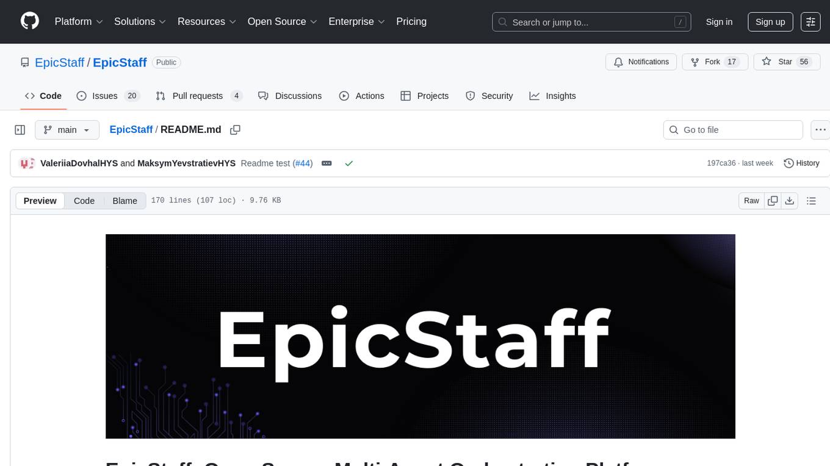Open the EpicStaff owner link in header
The image size is (830, 466).
coord(59,62)
